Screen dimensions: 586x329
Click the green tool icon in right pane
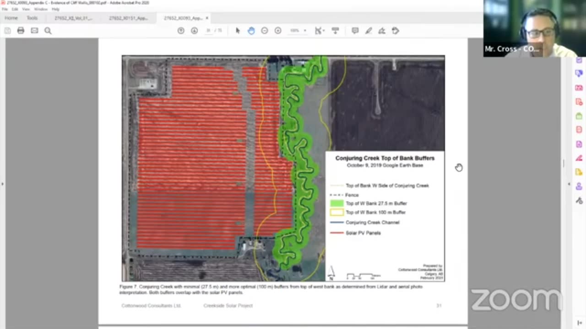pyautogui.click(x=579, y=116)
